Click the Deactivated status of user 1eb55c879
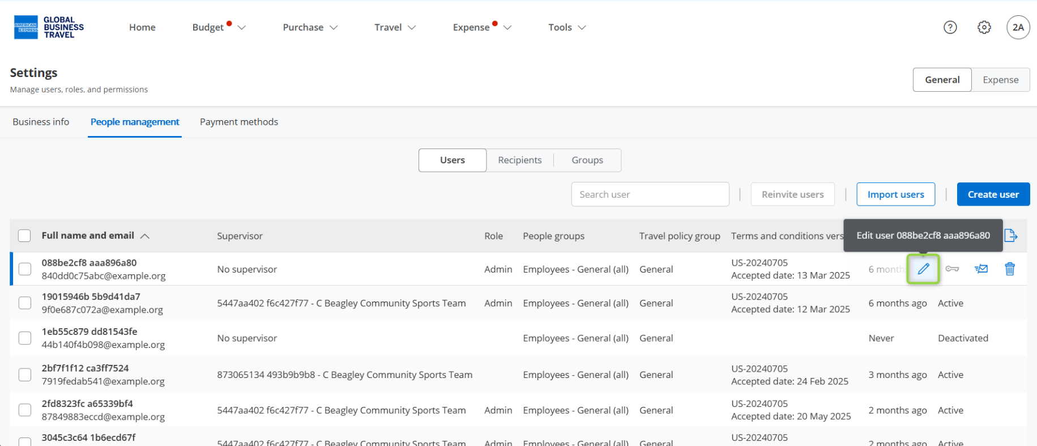Screen dimensions: 1037x446 pos(963,338)
